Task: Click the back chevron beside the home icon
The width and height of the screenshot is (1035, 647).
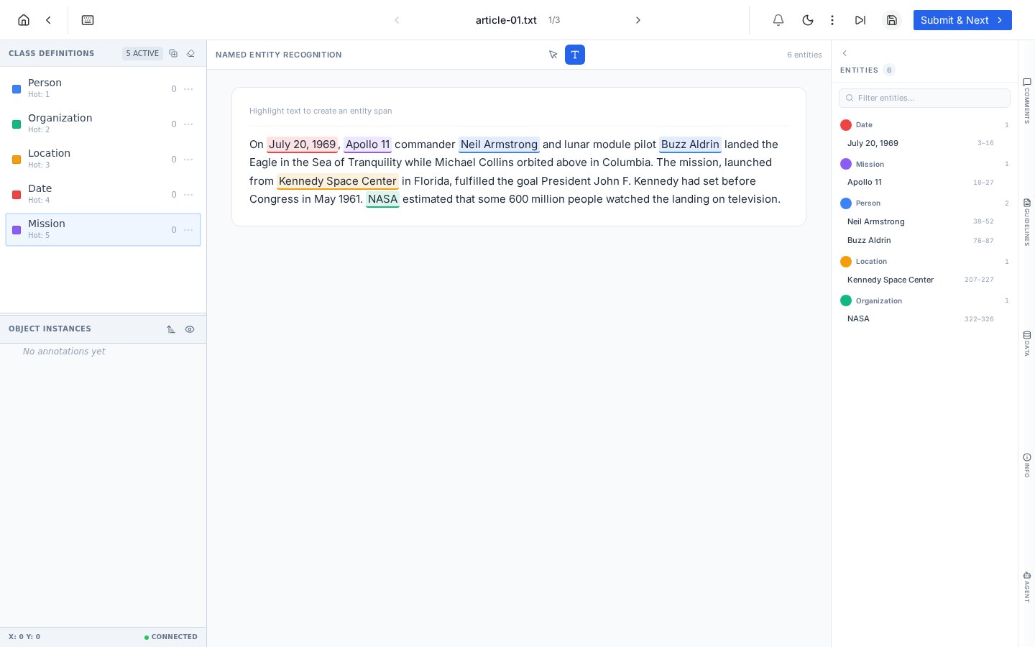Action: (x=48, y=20)
